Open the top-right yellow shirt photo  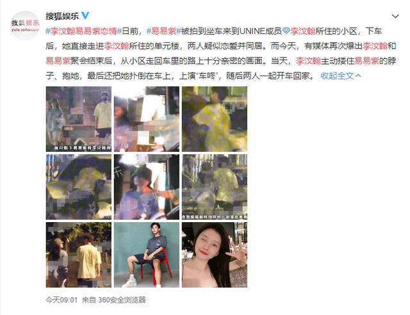coord(215,119)
